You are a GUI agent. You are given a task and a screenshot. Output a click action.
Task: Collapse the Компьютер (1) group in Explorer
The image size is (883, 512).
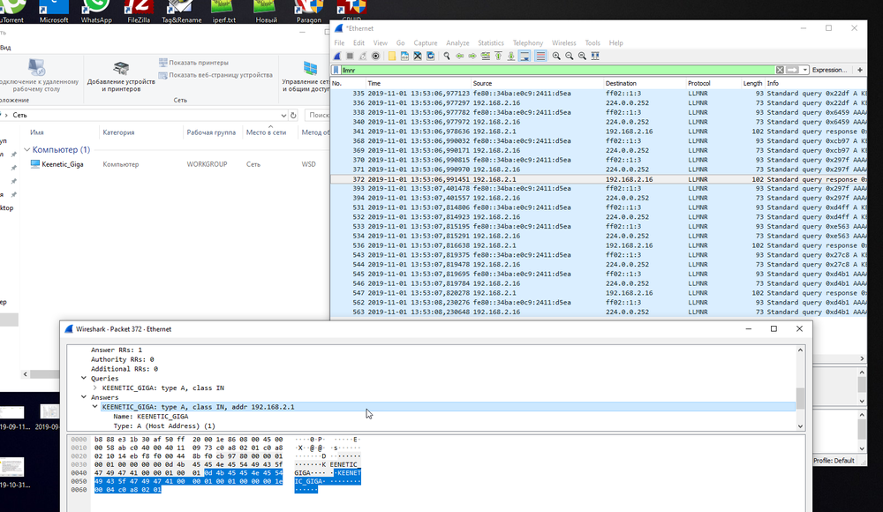click(x=27, y=150)
